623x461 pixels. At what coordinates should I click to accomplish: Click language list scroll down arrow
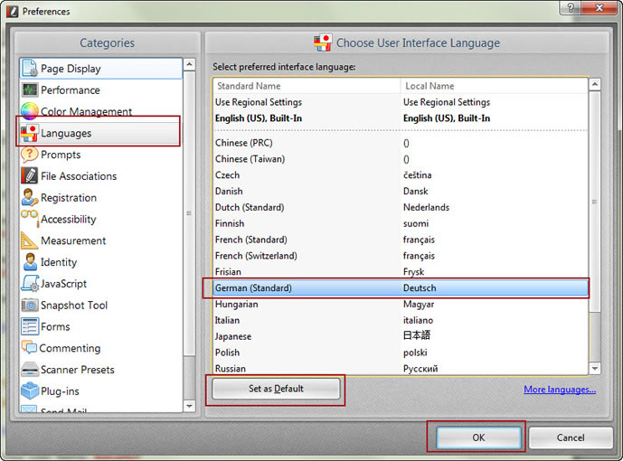(x=595, y=369)
